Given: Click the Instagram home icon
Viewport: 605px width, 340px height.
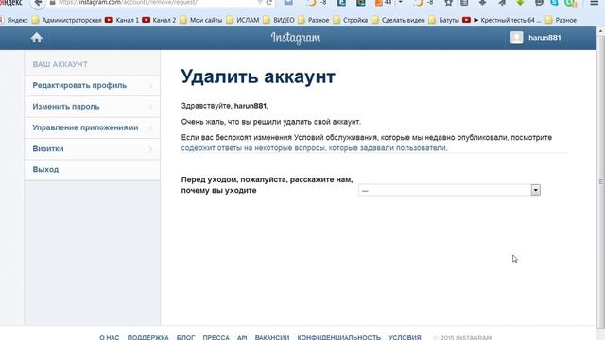Looking at the screenshot, I should [x=37, y=38].
